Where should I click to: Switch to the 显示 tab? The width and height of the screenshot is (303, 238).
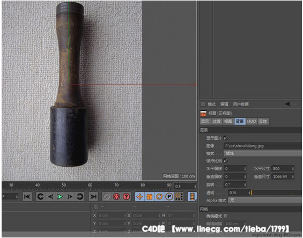pyautogui.click(x=205, y=121)
